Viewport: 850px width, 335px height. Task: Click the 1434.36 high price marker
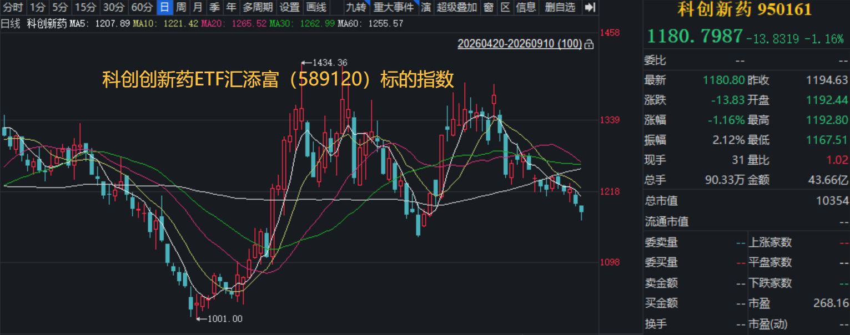324,63
